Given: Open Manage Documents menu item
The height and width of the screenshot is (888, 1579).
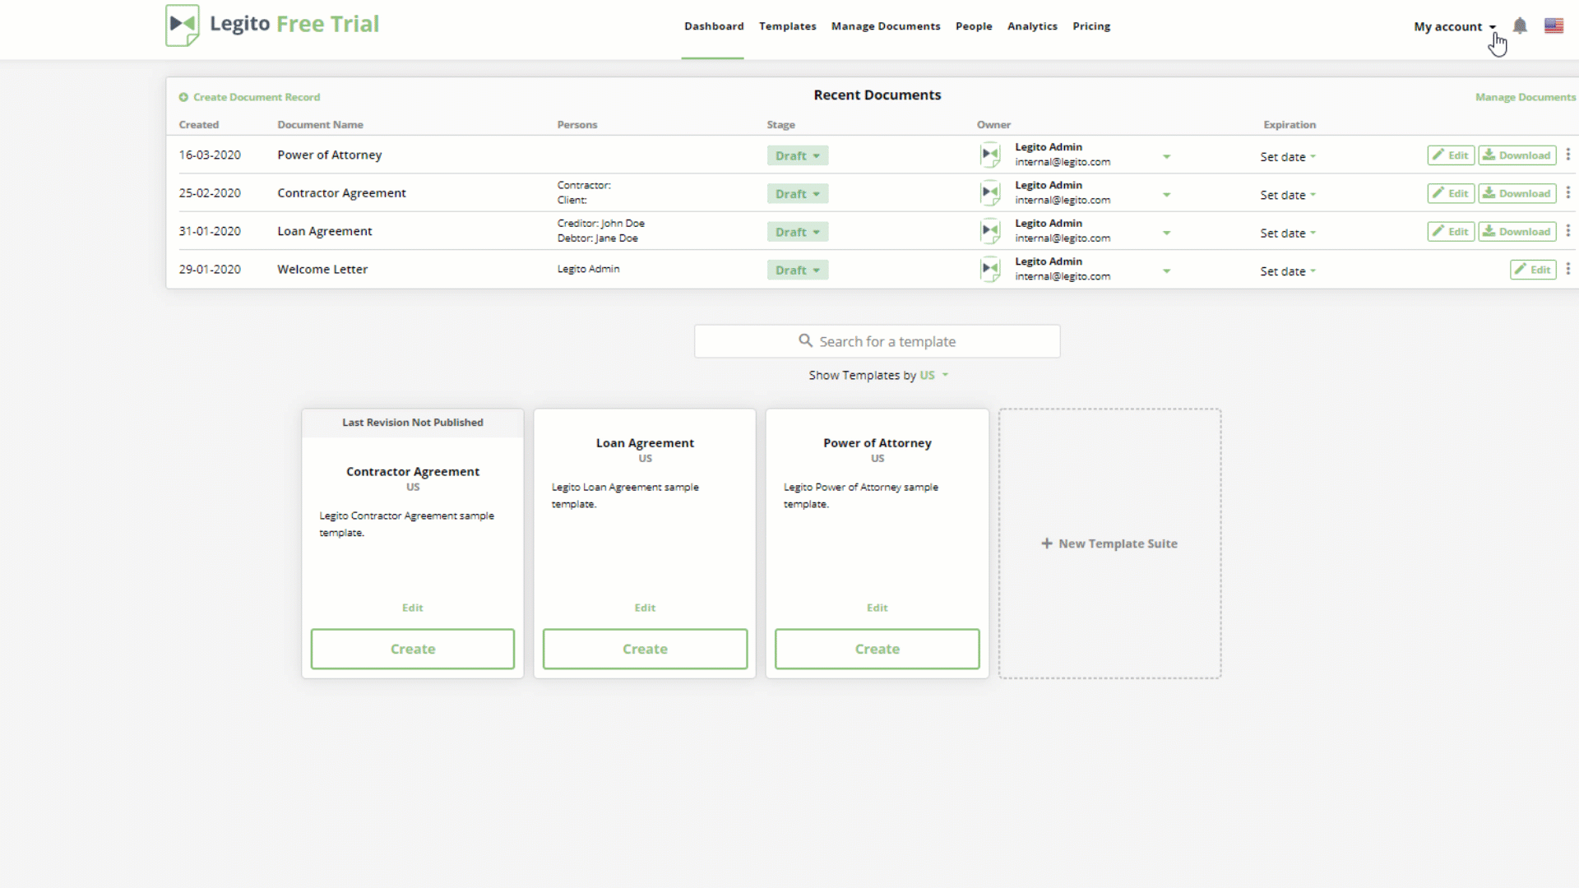Looking at the screenshot, I should point(886,26).
